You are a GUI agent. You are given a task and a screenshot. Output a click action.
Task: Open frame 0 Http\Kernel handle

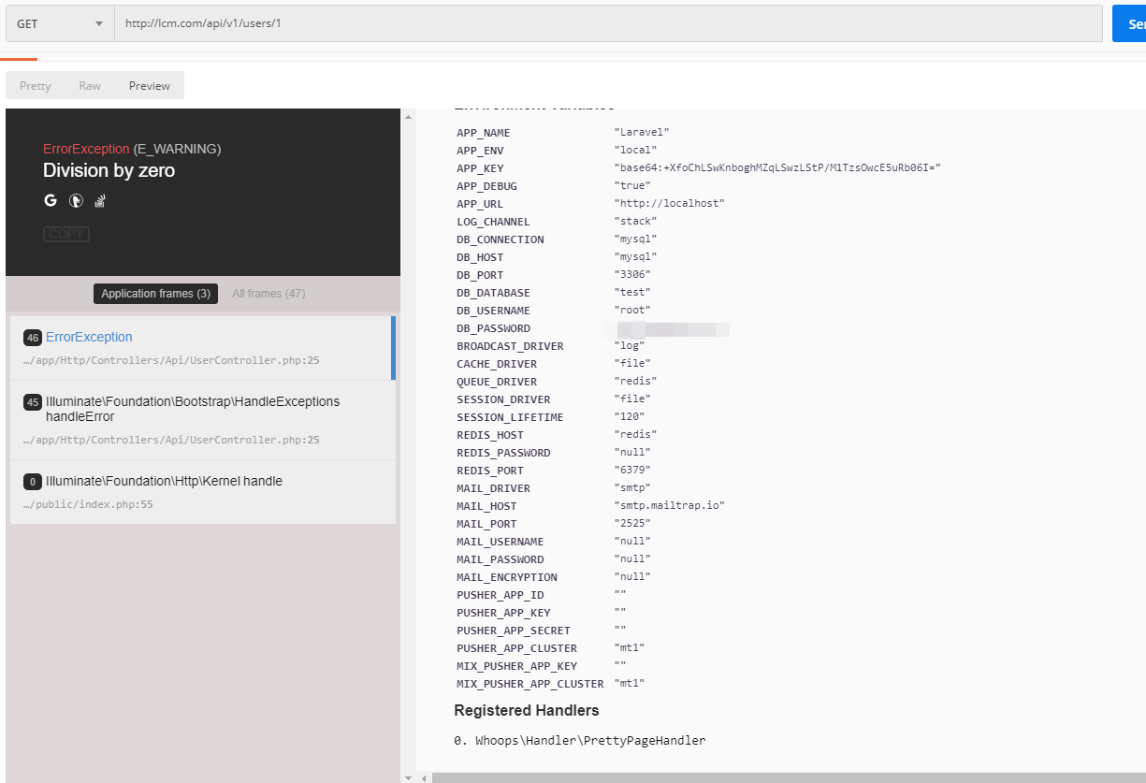[x=201, y=492]
